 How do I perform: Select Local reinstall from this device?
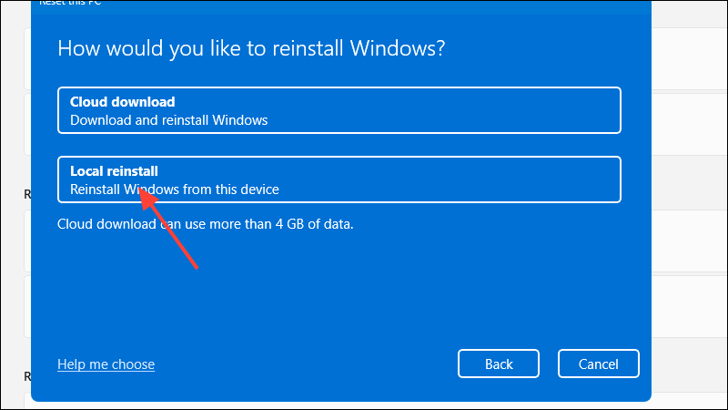[x=339, y=179]
